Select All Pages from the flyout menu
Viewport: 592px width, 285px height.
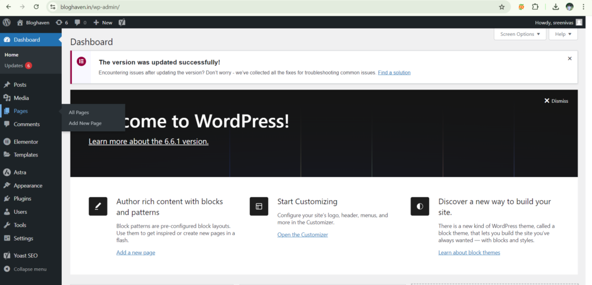click(79, 113)
